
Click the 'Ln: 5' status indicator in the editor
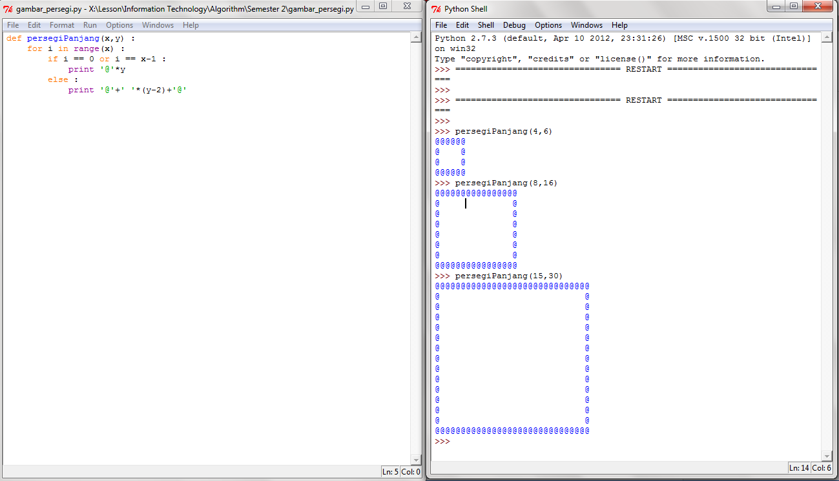click(390, 472)
